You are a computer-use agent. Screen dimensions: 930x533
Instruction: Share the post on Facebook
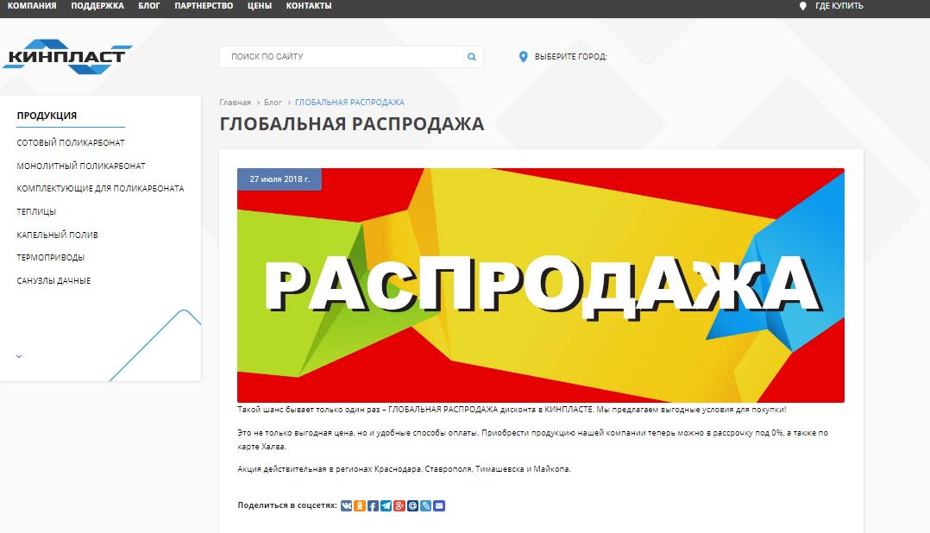point(373,505)
